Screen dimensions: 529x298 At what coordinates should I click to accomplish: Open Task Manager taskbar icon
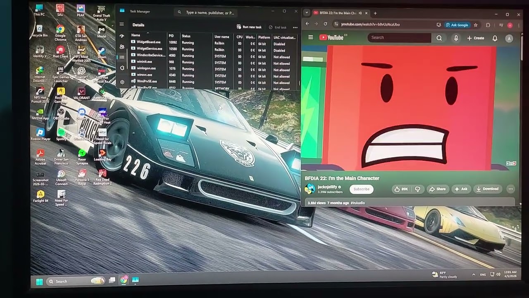[135, 280]
